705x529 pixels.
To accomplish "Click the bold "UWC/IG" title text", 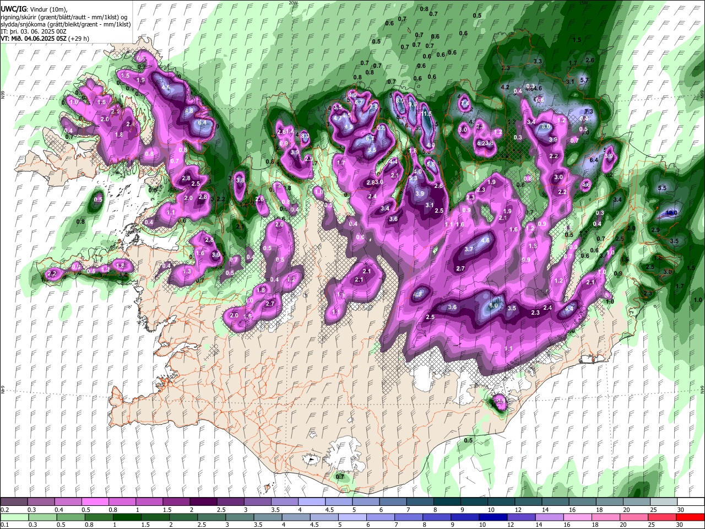I will 13,9.
